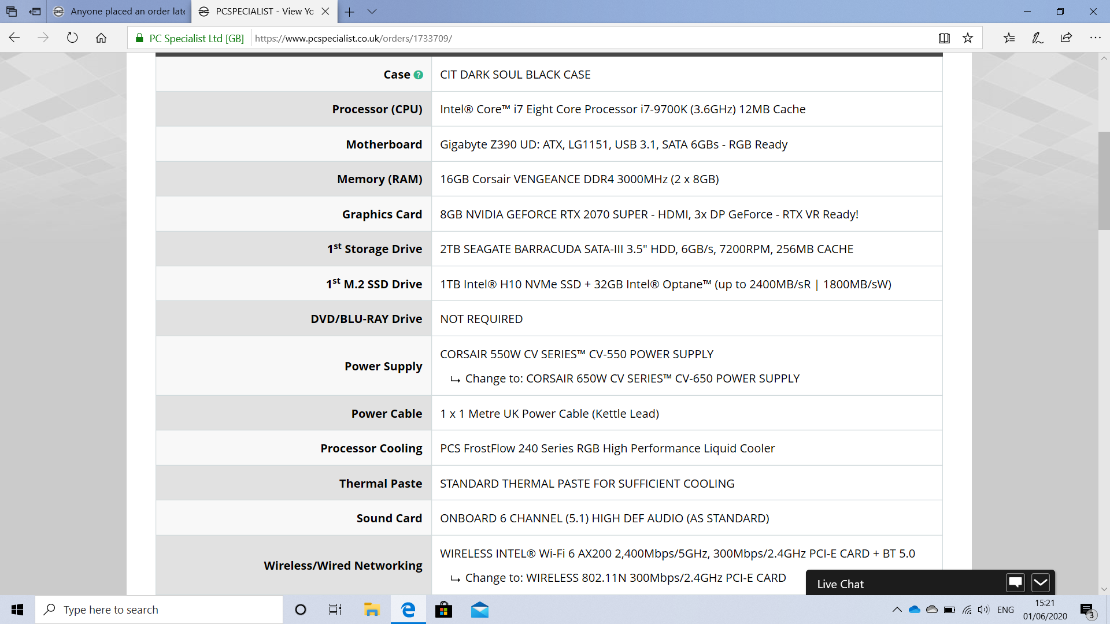Click WIRELESS INTEL Wi-Fi 6 AX200 text
Screen dimensions: 1110x624
tap(678, 554)
